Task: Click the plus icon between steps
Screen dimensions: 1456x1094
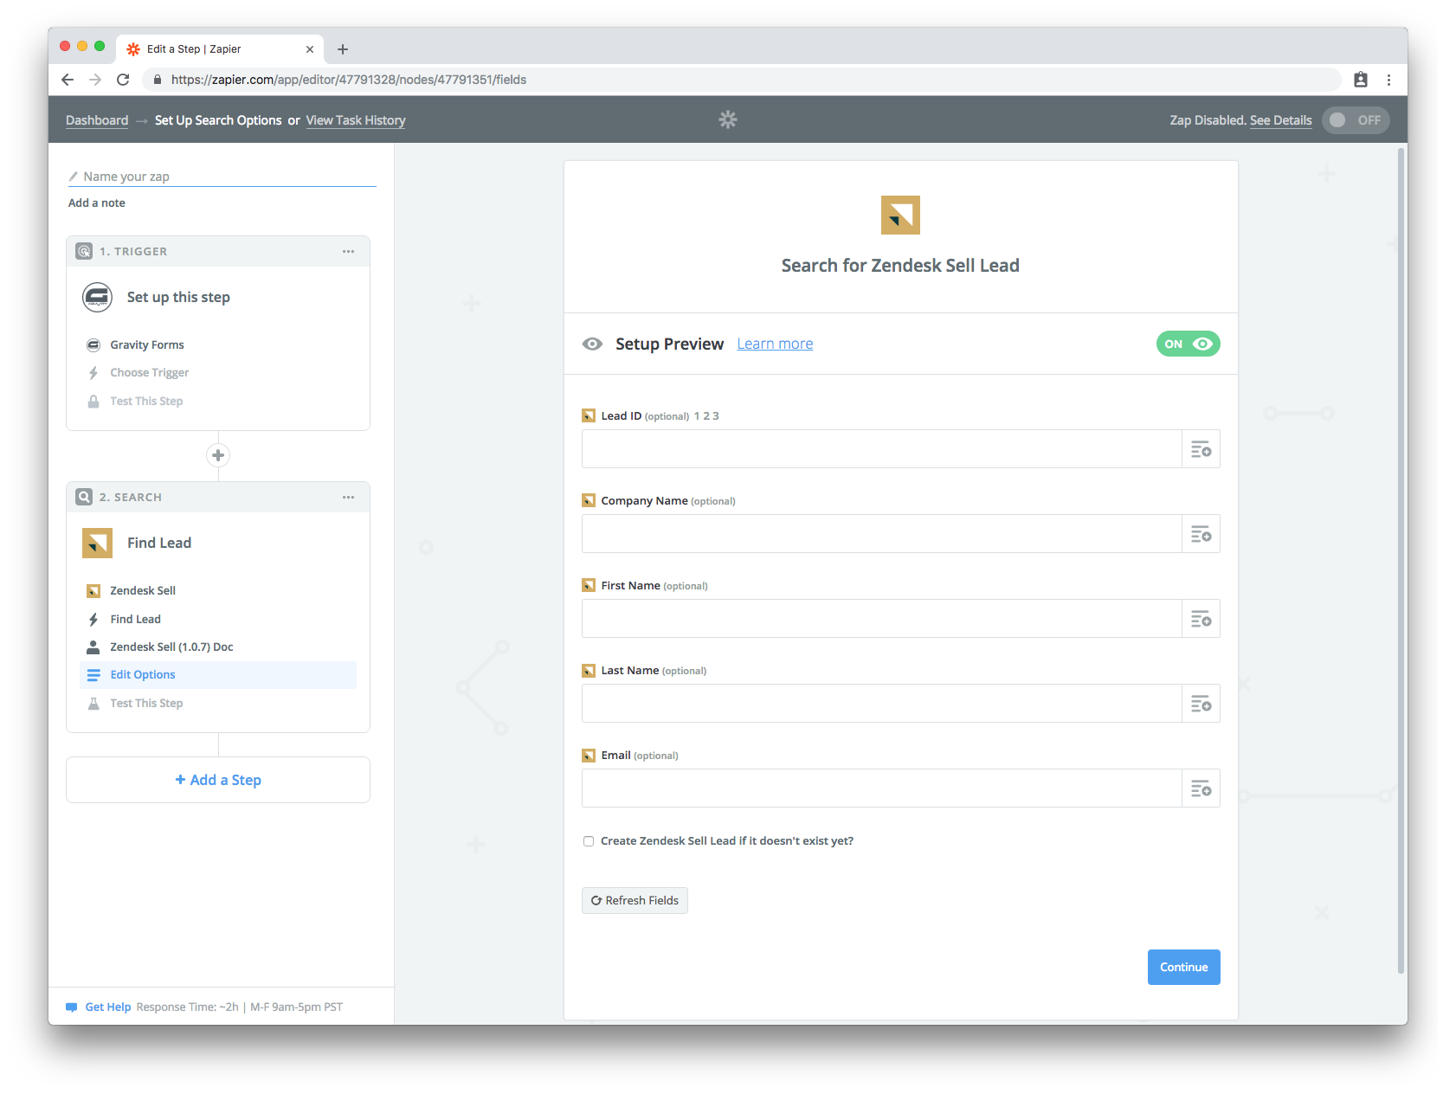Action: point(218,455)
